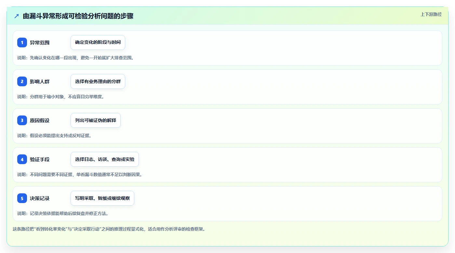
Task: Click the footer summary starting 这条路径把
Action: [109, 229]
